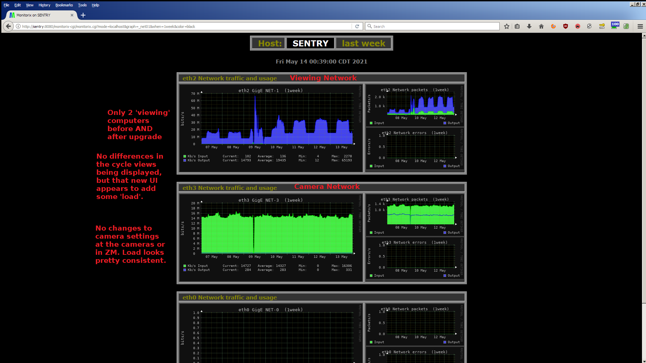Open the eth0 Network packets graph

(x=415, y=325)
